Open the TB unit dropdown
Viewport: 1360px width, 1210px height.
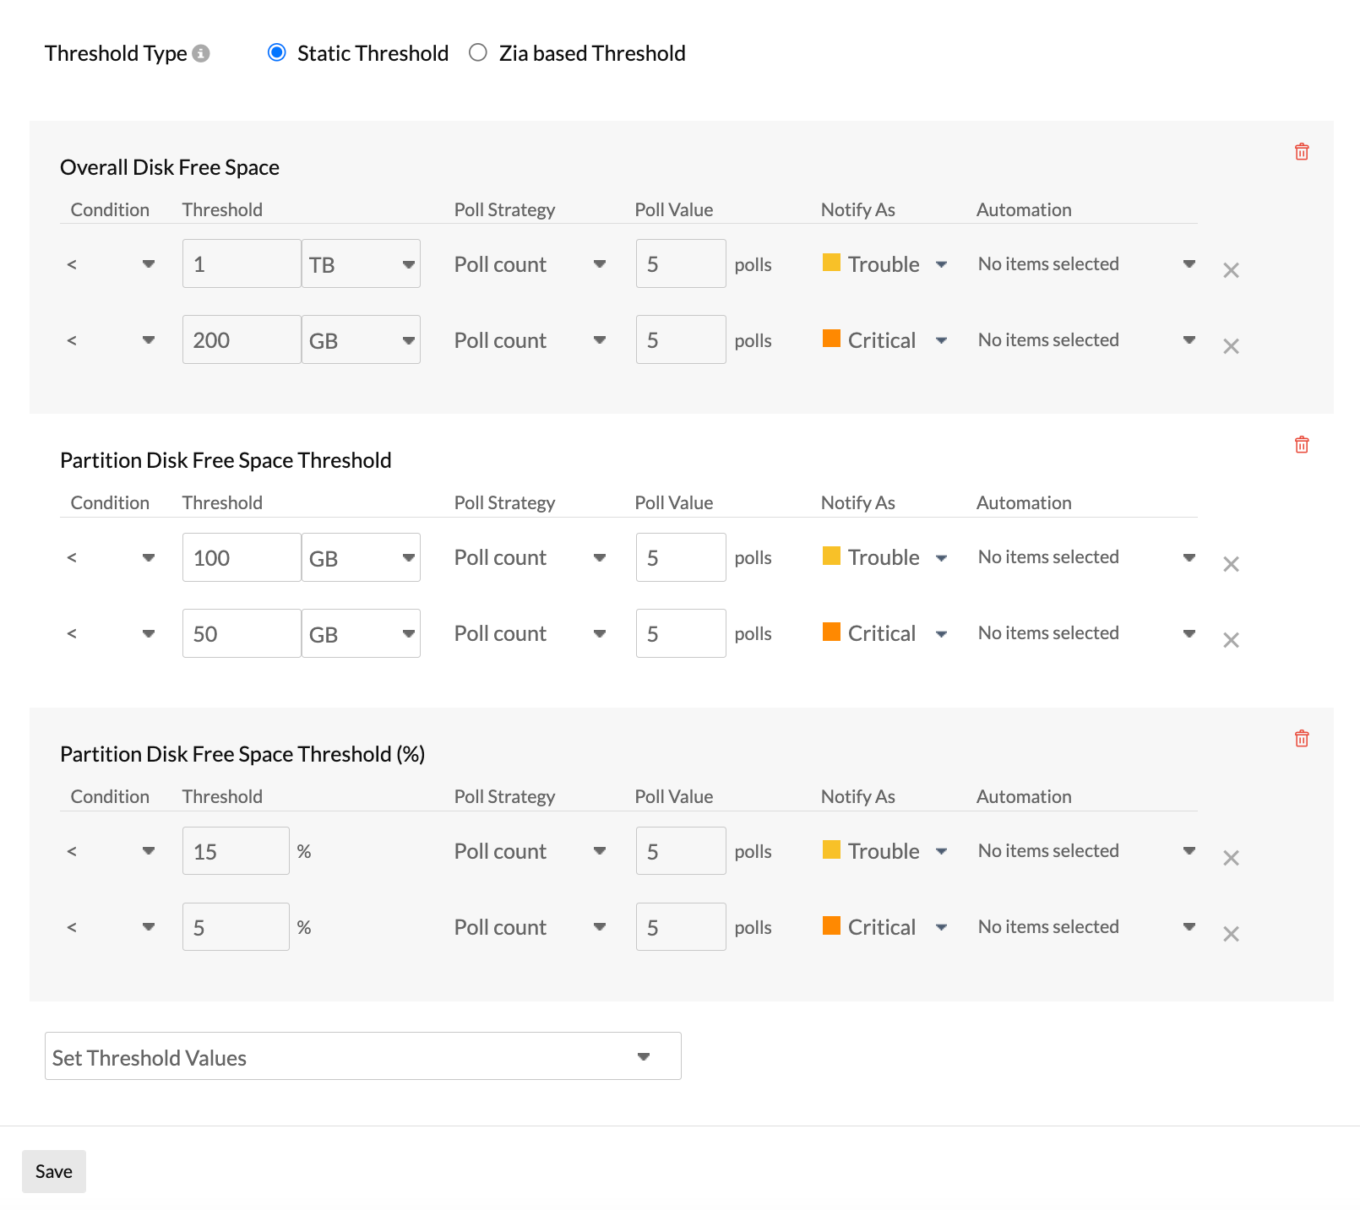coord(361,264)
